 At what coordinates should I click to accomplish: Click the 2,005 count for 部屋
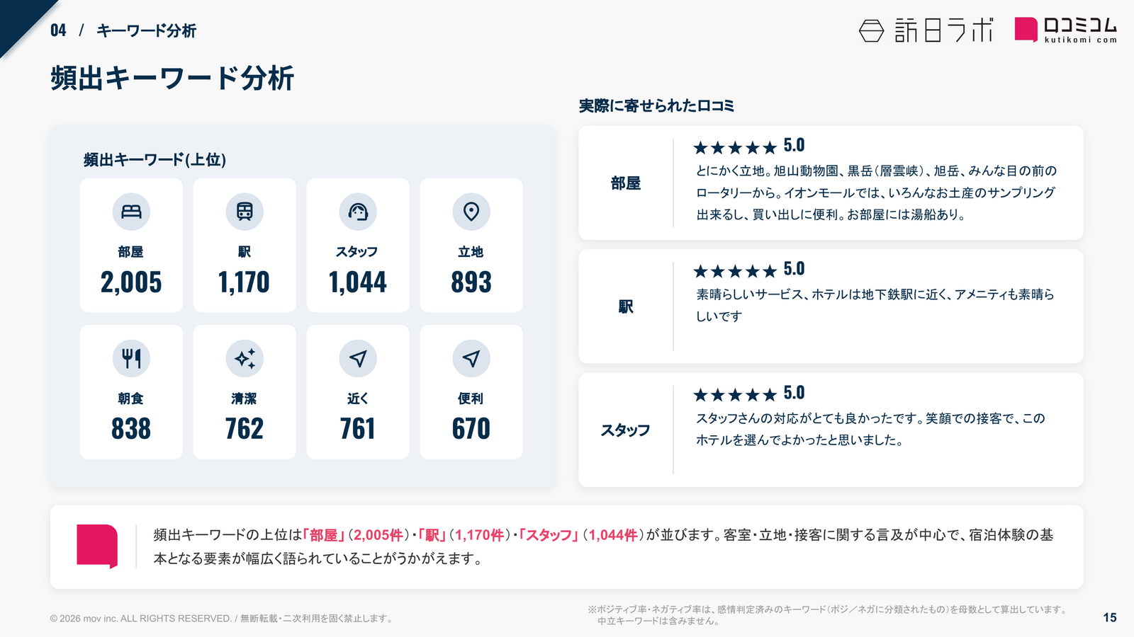(131, 282)
